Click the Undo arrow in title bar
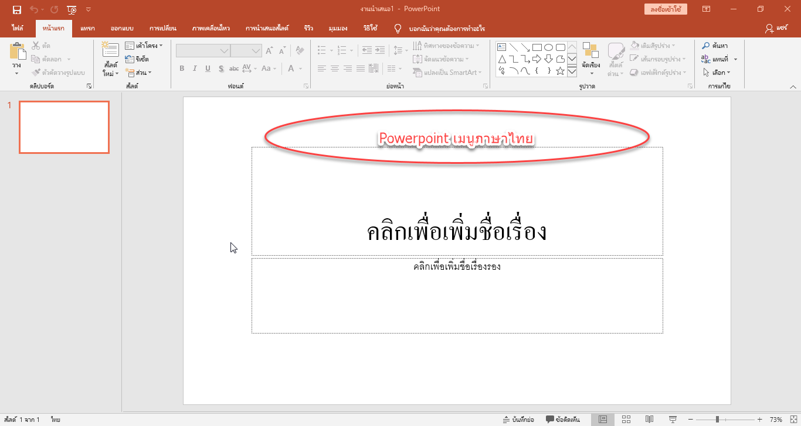 click(x=34, y=9)
